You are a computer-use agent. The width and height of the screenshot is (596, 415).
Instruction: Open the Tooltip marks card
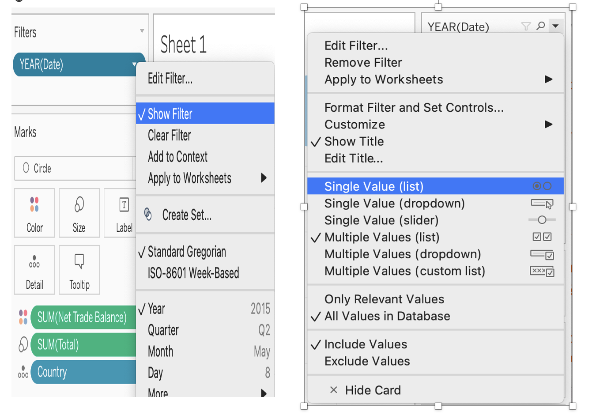click(x=79, y=270)
